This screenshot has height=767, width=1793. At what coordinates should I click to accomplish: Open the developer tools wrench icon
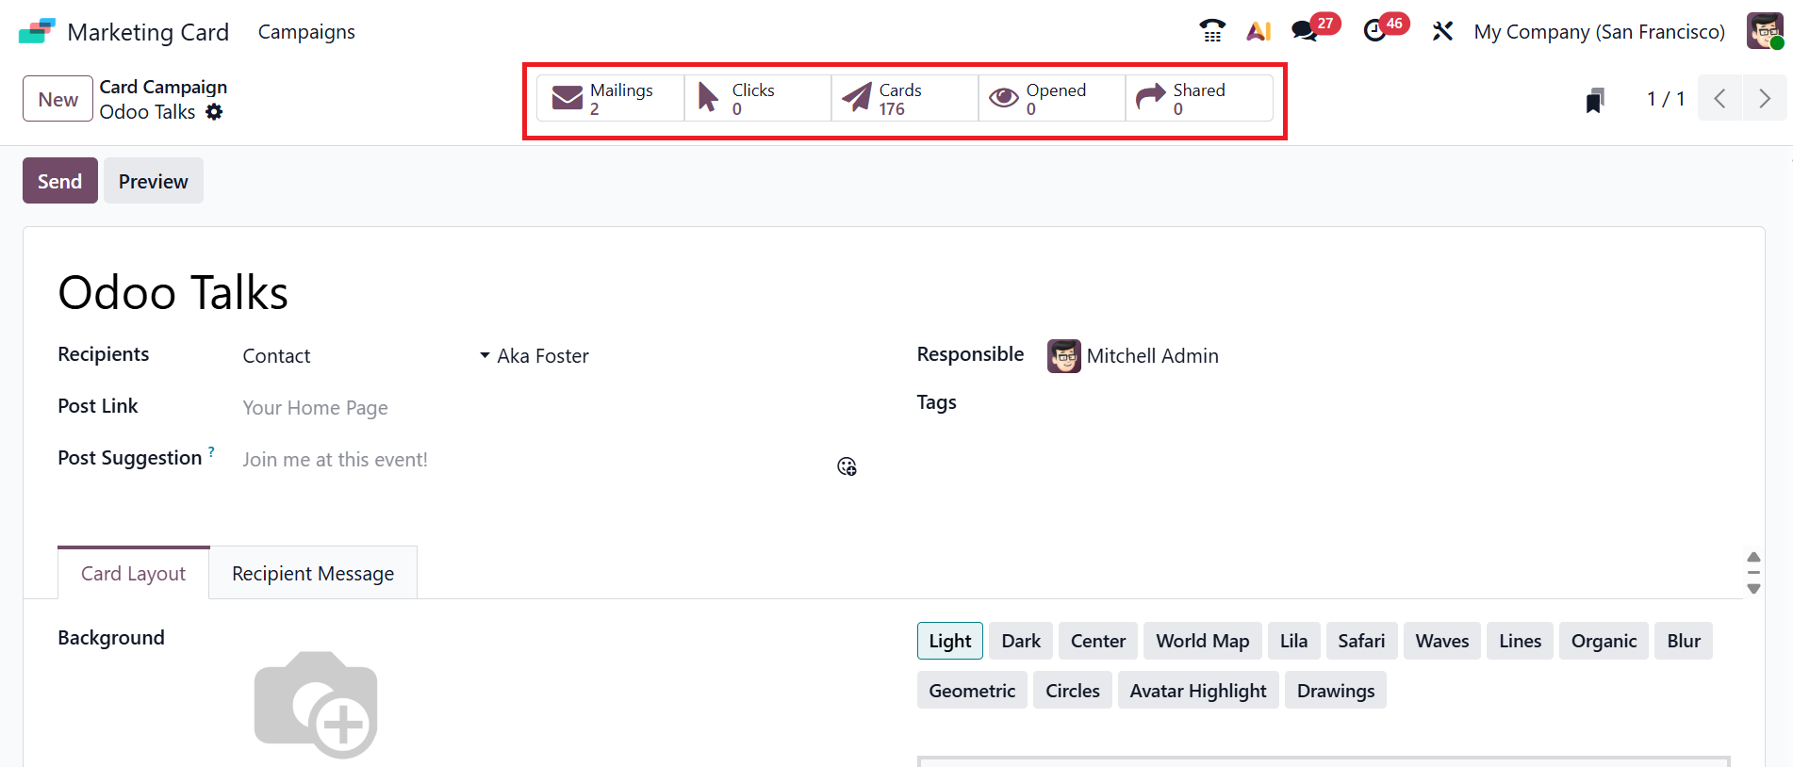(x=1442, y=31)
